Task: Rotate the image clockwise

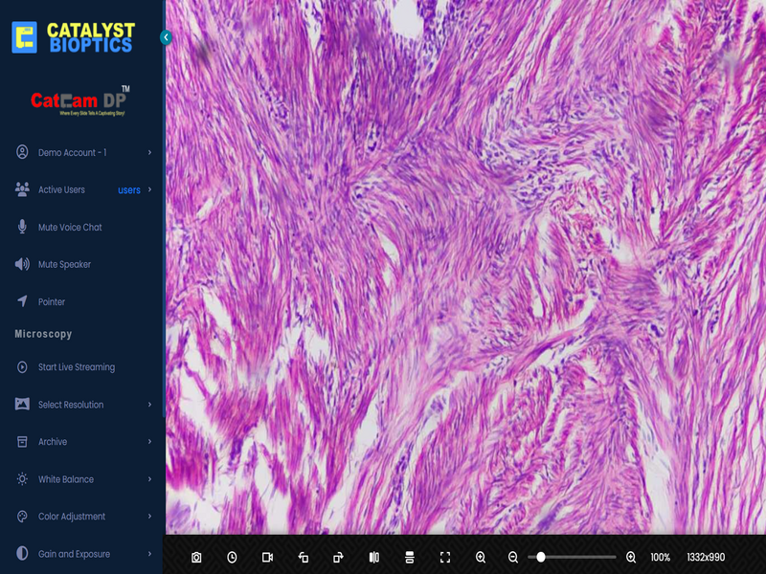Action: click(338, 557)
